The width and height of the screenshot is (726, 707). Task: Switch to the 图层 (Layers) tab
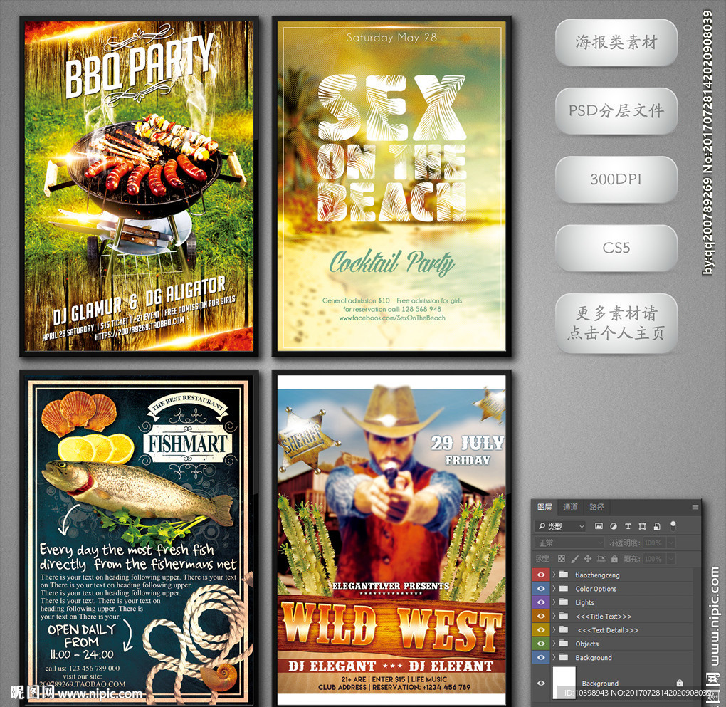pyautogui.click(x=544, y=508)
